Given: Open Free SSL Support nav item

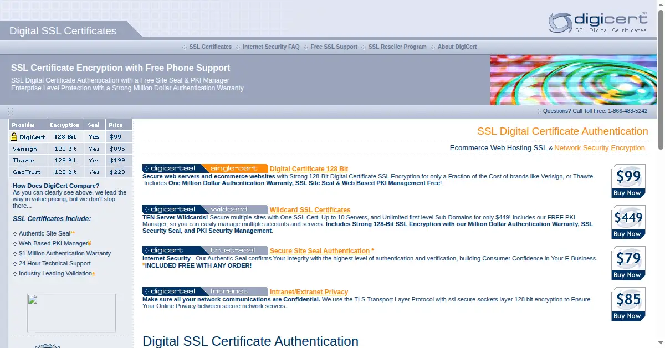Looking at the screenshot, I should coord(334,47).
